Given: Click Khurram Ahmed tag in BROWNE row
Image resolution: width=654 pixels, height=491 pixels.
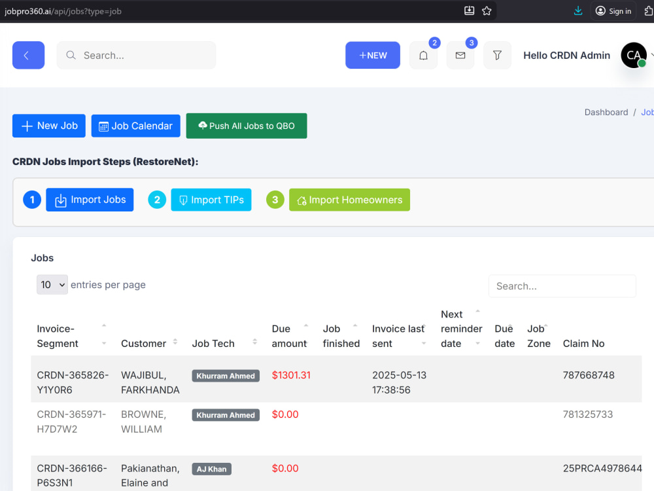Looking at the screenshot, I should point(226,415).
